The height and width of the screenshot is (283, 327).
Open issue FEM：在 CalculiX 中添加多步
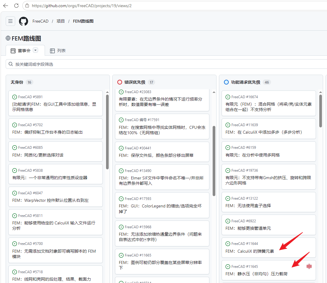[264, 132]
